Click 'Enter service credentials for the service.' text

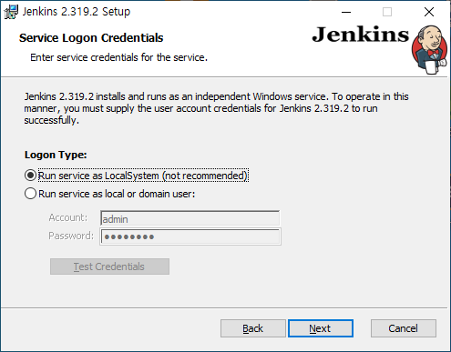point(118,57)
